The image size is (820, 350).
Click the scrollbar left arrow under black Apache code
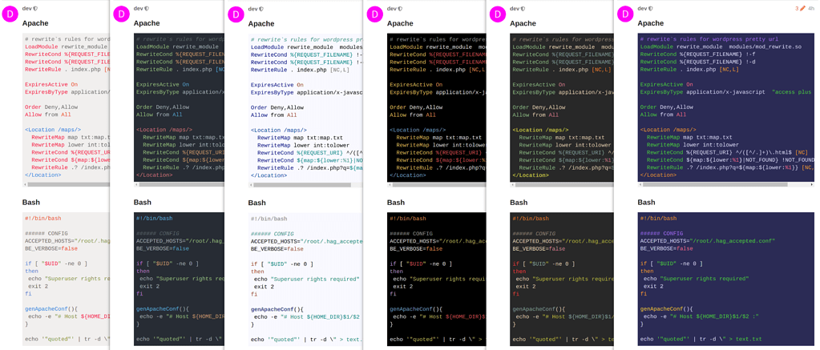click(x=390, y=184)
